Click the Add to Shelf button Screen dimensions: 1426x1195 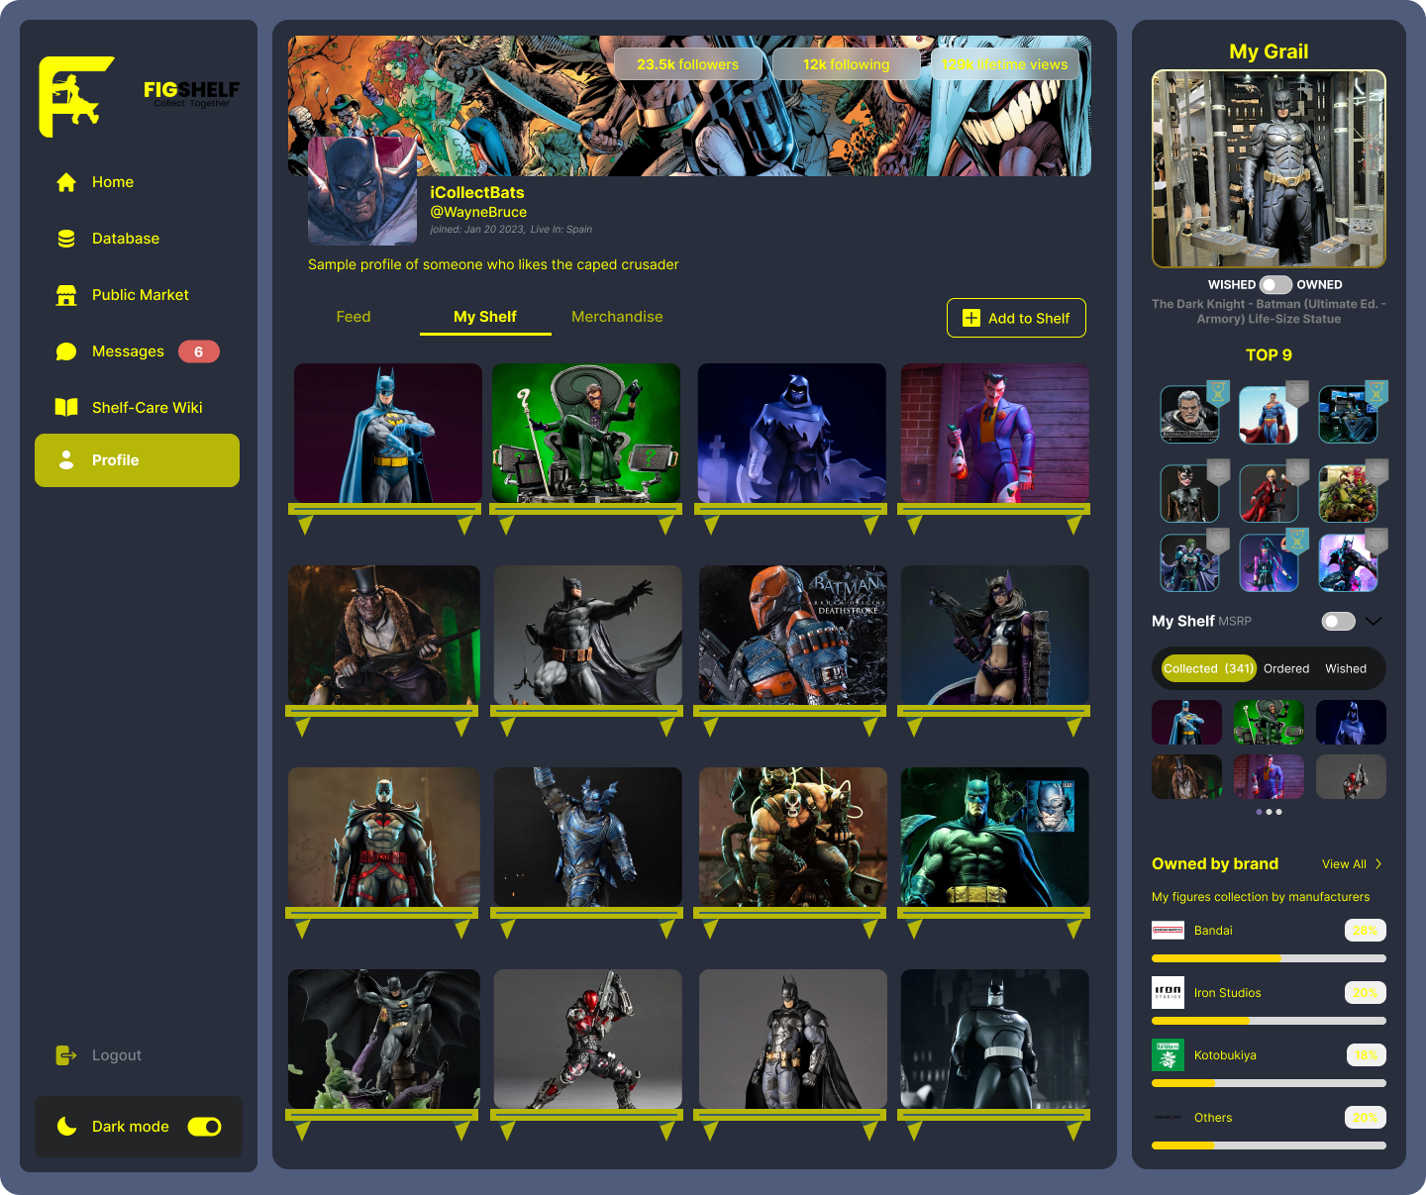1016,318
